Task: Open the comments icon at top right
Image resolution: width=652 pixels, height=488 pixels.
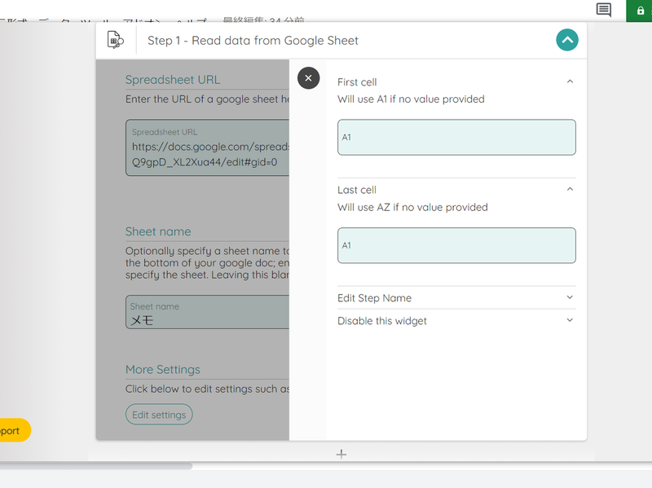Action: [x=604, y=10]
